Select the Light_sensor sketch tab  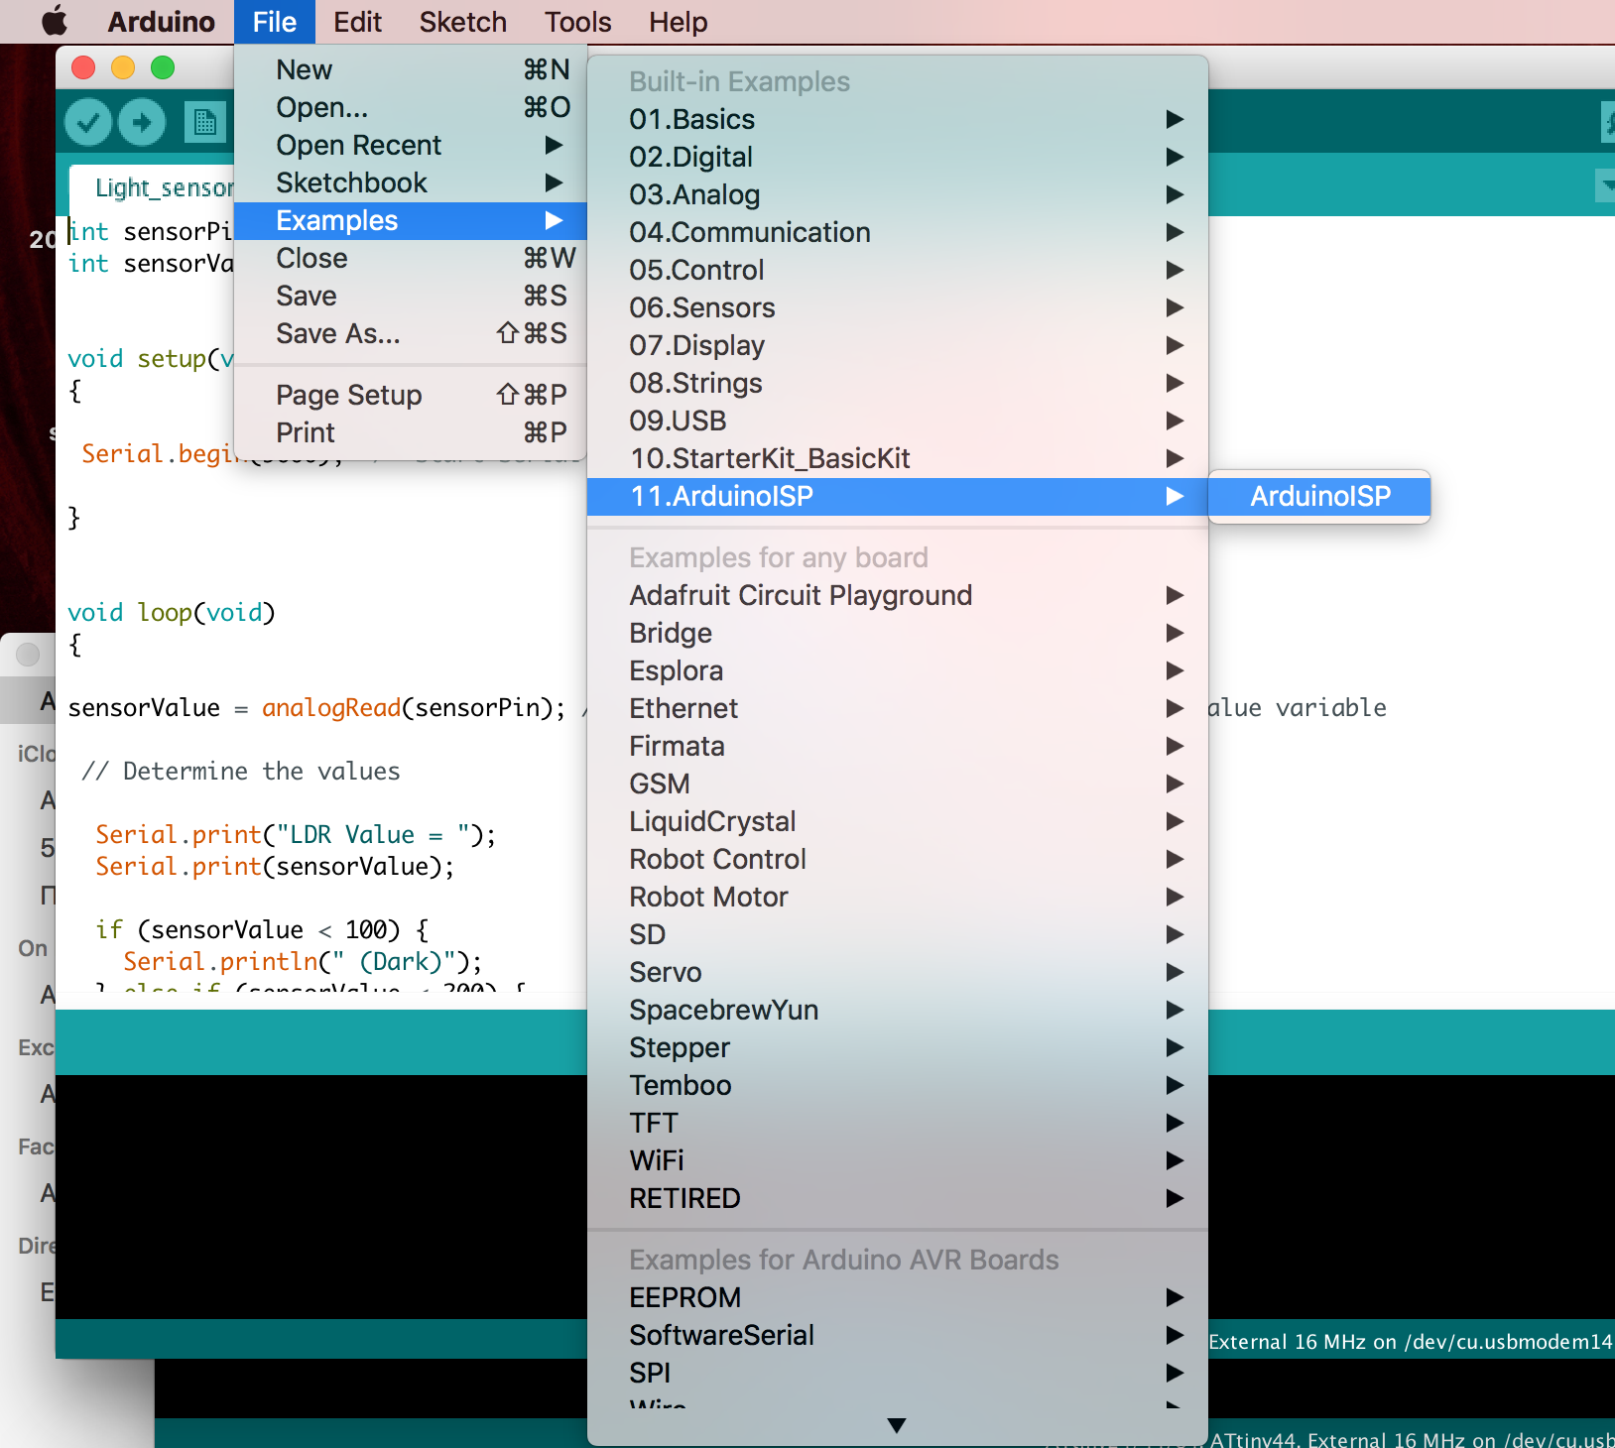152,187
